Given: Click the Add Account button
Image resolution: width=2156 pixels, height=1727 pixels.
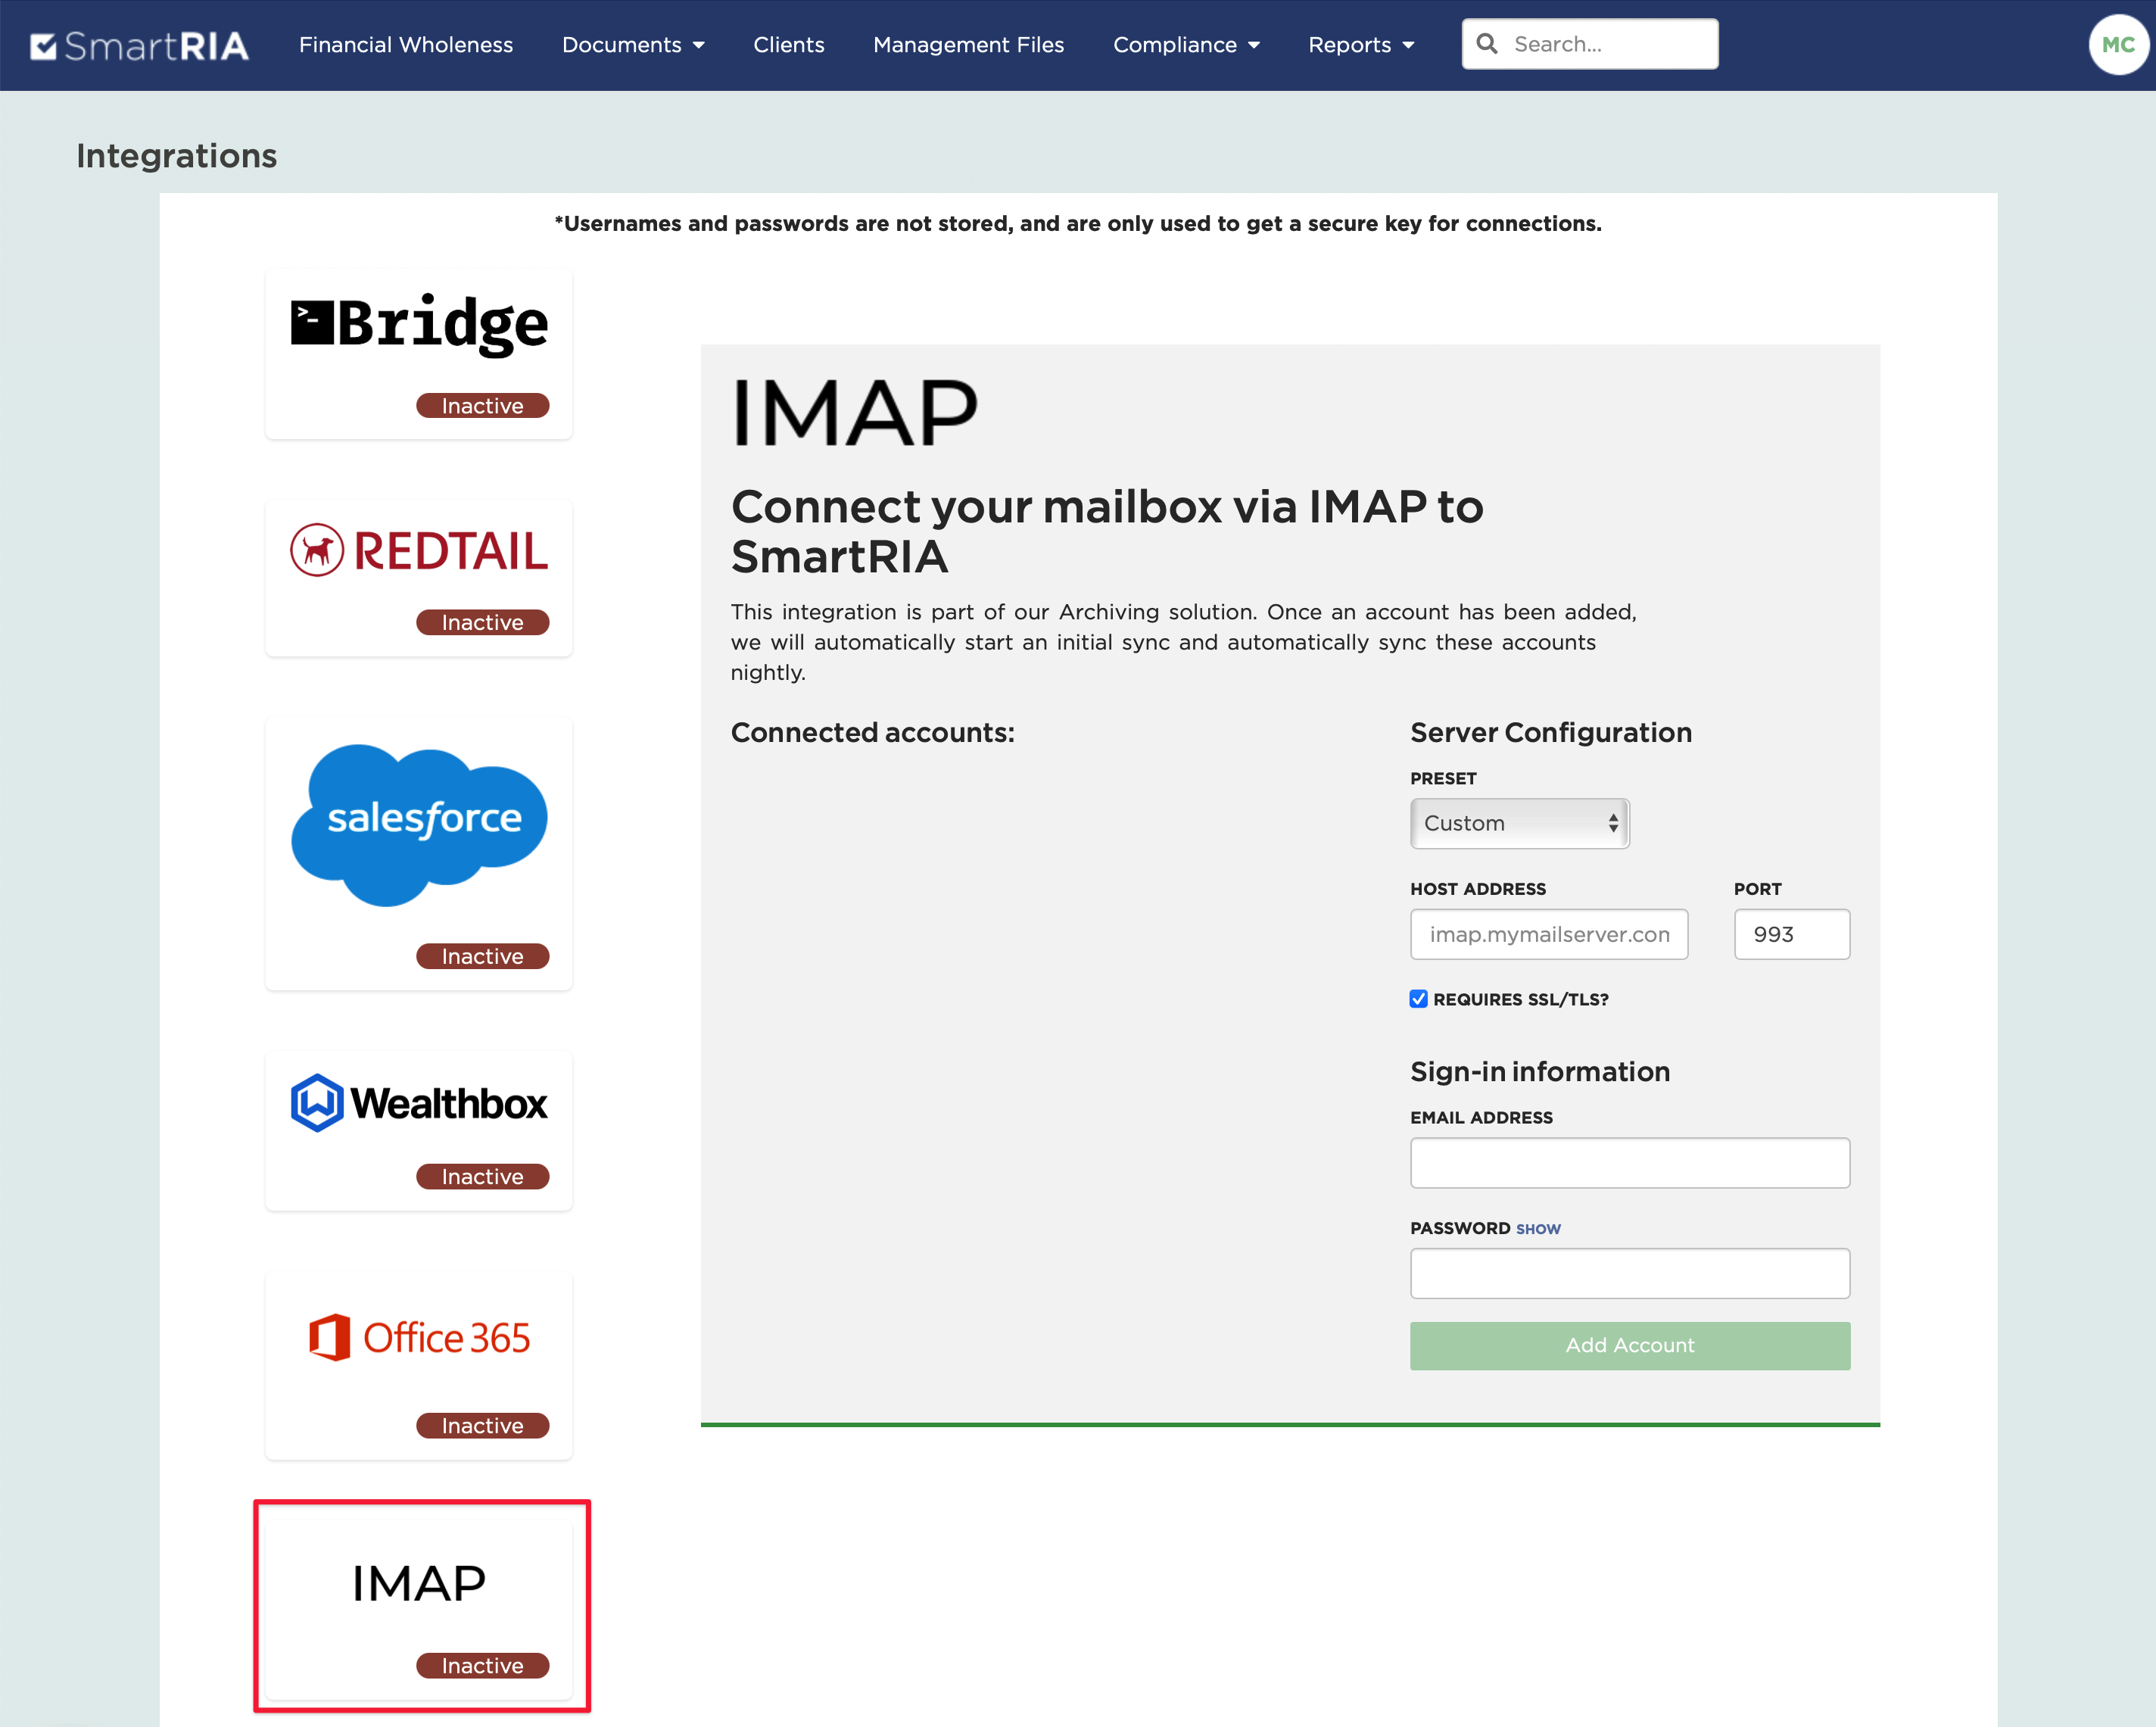Looking at the screenshot, I should (1629, 1346).
